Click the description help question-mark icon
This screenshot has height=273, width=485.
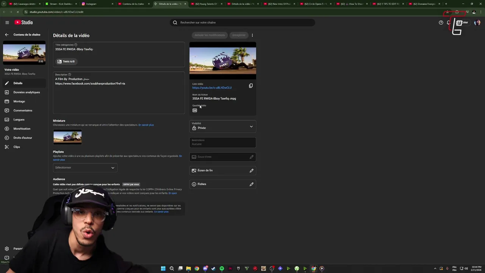(69, 74)
